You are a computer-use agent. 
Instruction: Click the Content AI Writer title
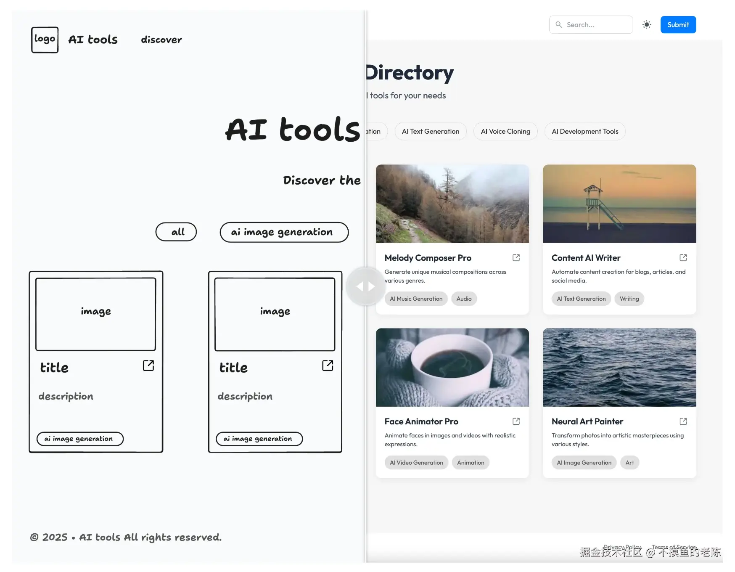(586, 258)
